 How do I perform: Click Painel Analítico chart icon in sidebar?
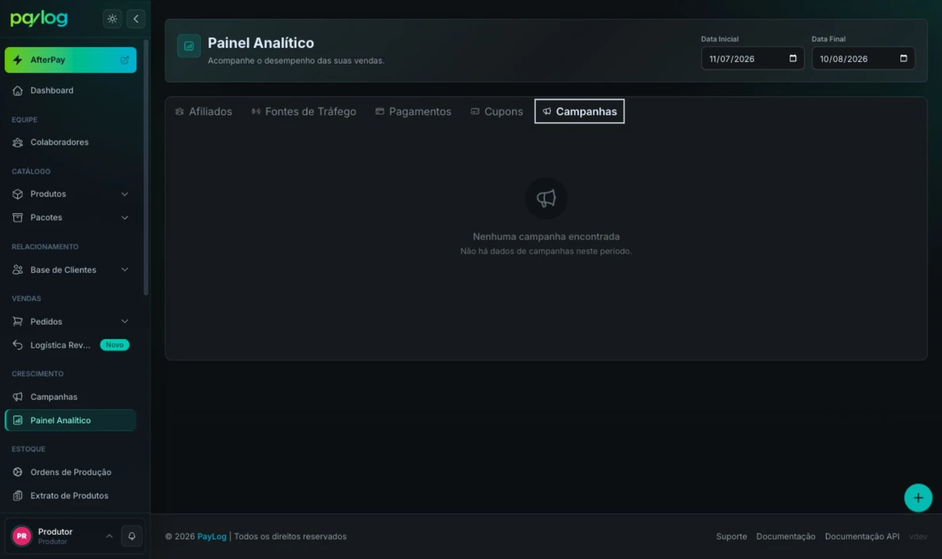pos(17,420)
